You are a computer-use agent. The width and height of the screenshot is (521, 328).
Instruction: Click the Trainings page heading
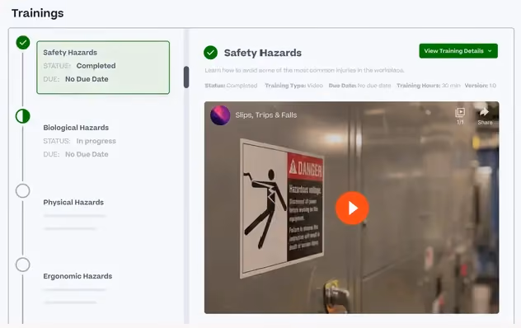click(x=38, y=13)
